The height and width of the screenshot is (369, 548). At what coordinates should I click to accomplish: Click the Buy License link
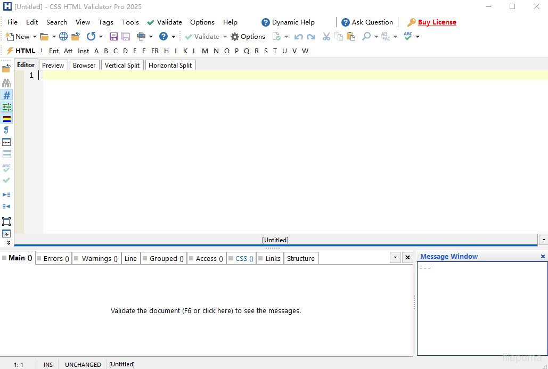[437, 22]
